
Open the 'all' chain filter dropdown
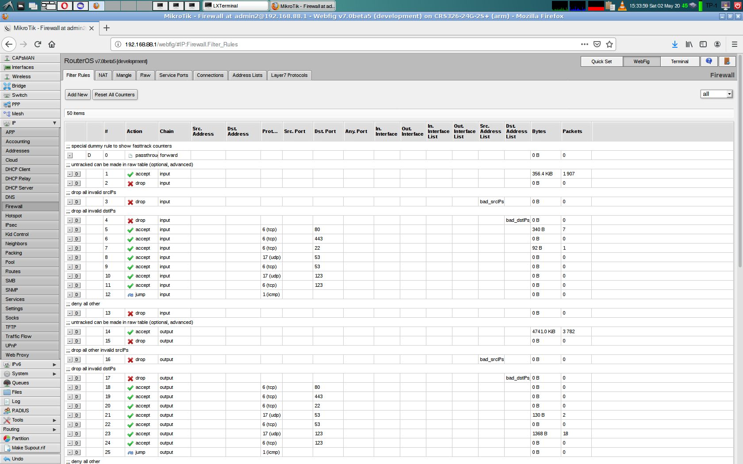point(716,94)
